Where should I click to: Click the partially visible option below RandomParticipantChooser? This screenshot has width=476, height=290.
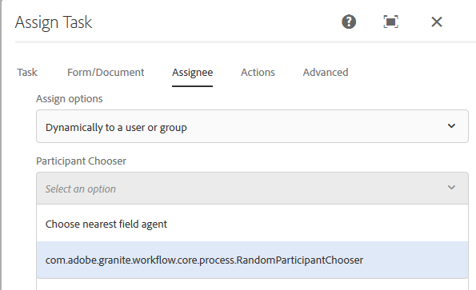(x=252, y=284)
